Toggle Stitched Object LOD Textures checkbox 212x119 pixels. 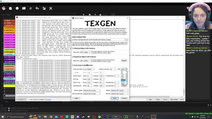pos(73,48)
